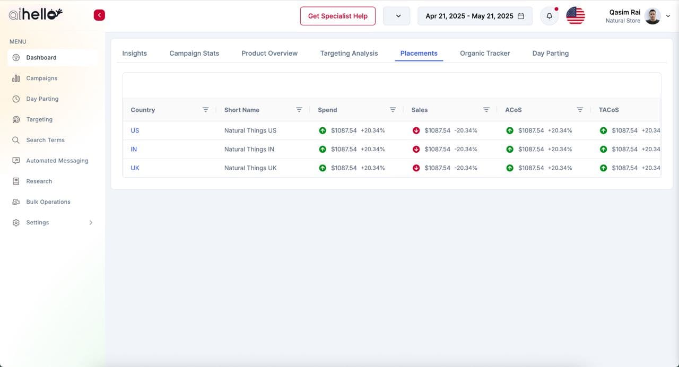679x367 pixels.
Task: Click the Get Specialist Help button
Action: [337, 16]
